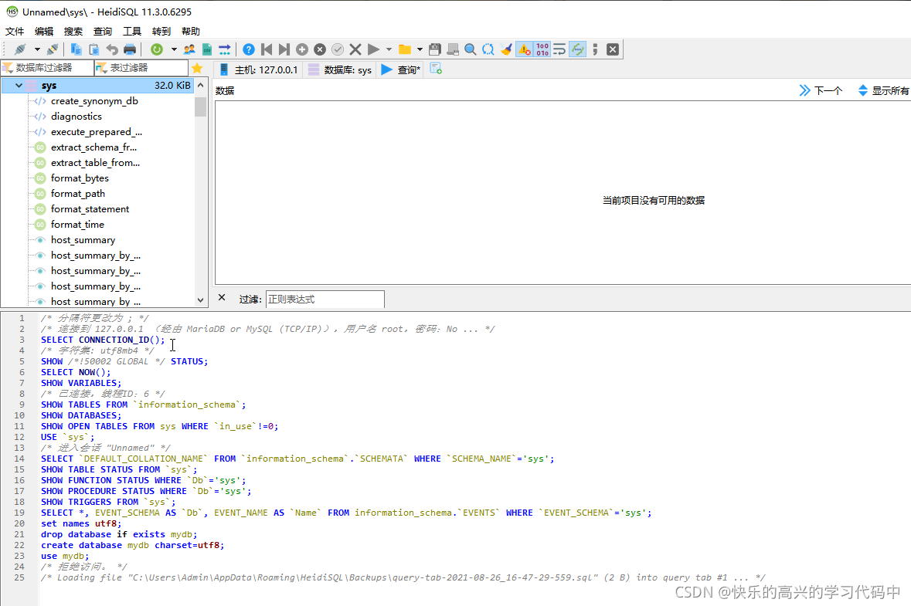Screen dimensions: 911x606
Task: Cancel editing with the X icon
Action: (355, 49)
